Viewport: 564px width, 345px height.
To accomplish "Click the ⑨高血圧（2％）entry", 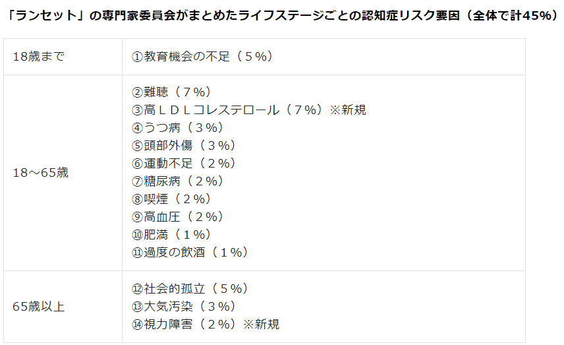I will pos(178,217).
